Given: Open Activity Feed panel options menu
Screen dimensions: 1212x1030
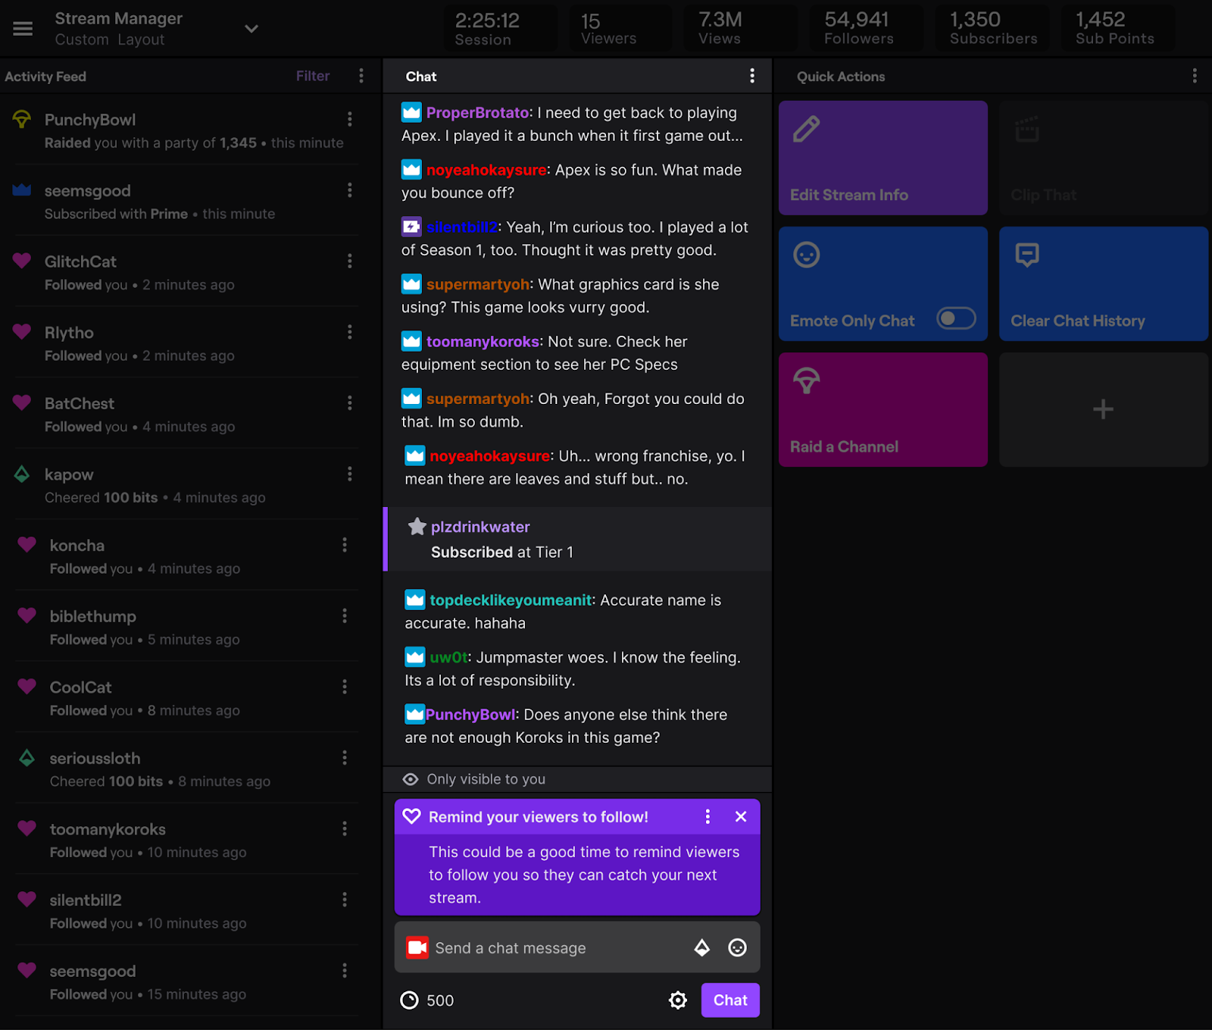Looking at the screenshot, I should click(361, 76).
